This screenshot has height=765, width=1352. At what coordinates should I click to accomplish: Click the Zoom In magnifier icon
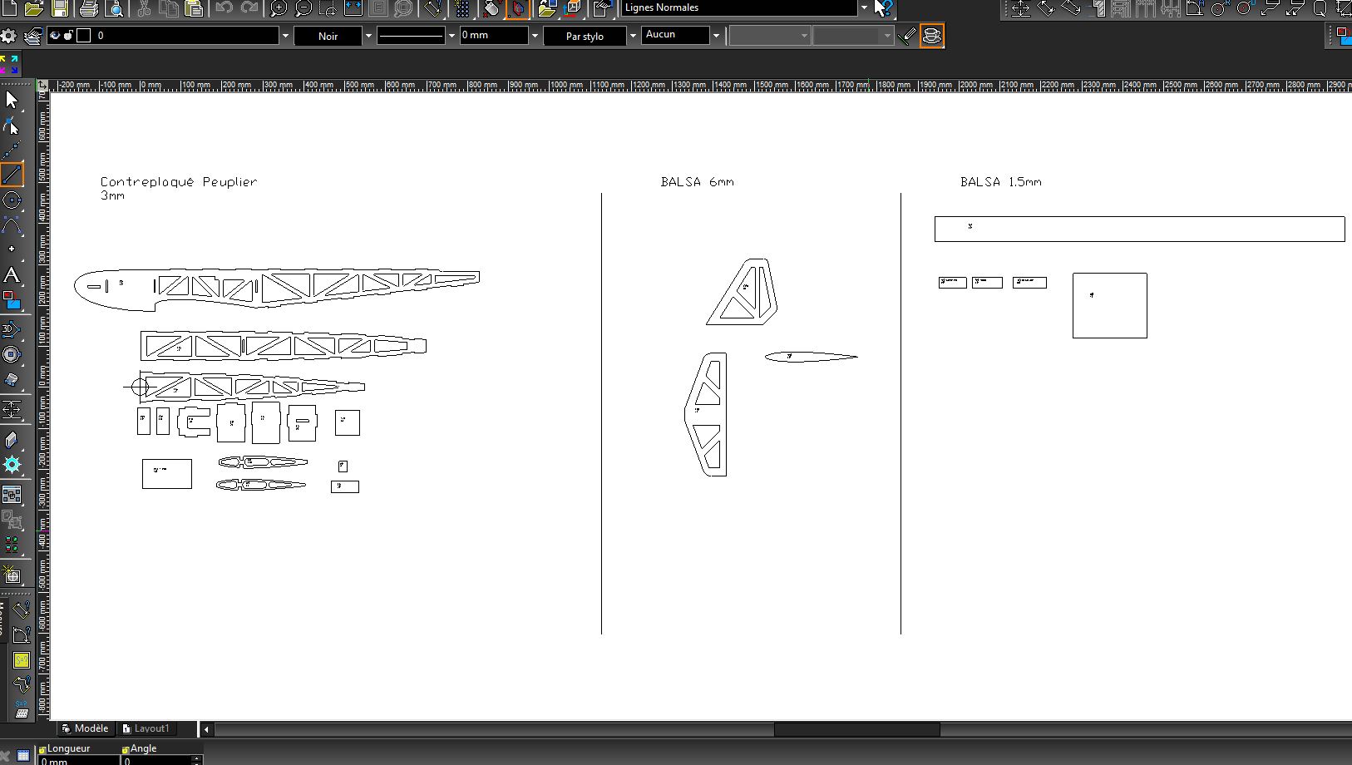click(x=279, y=8)
